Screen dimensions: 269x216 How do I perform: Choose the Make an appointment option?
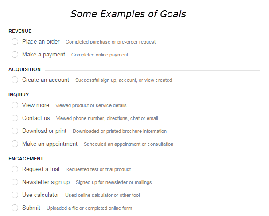click(x=15, y=144)
